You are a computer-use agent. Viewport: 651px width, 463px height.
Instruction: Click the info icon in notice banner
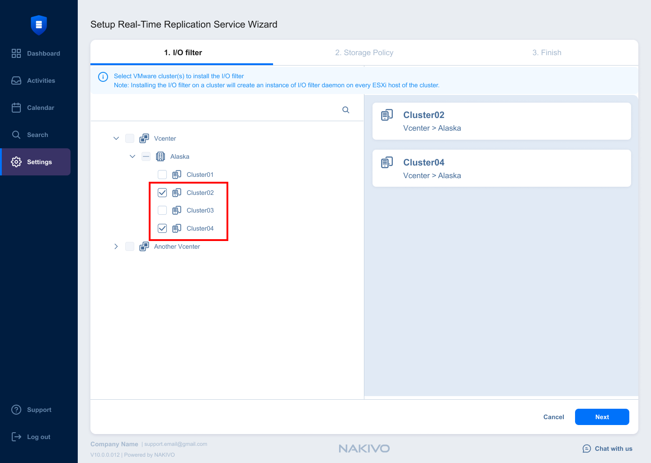[103, 77]
